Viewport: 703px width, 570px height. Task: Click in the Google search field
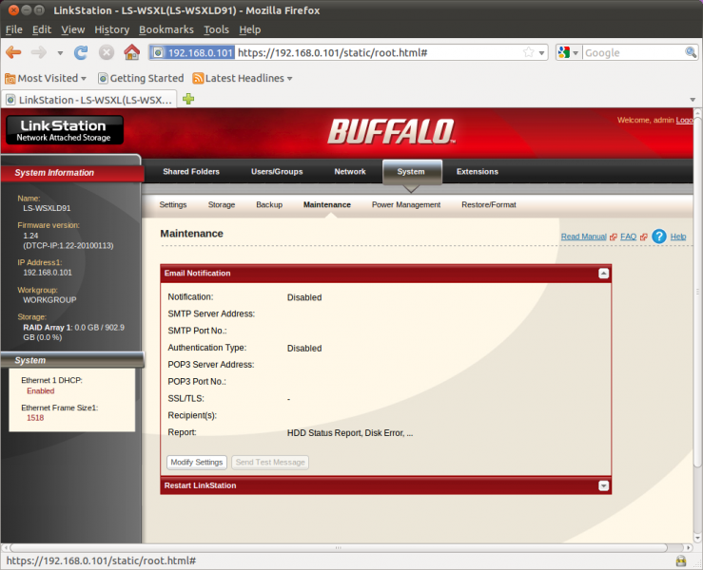coord(634,53)
